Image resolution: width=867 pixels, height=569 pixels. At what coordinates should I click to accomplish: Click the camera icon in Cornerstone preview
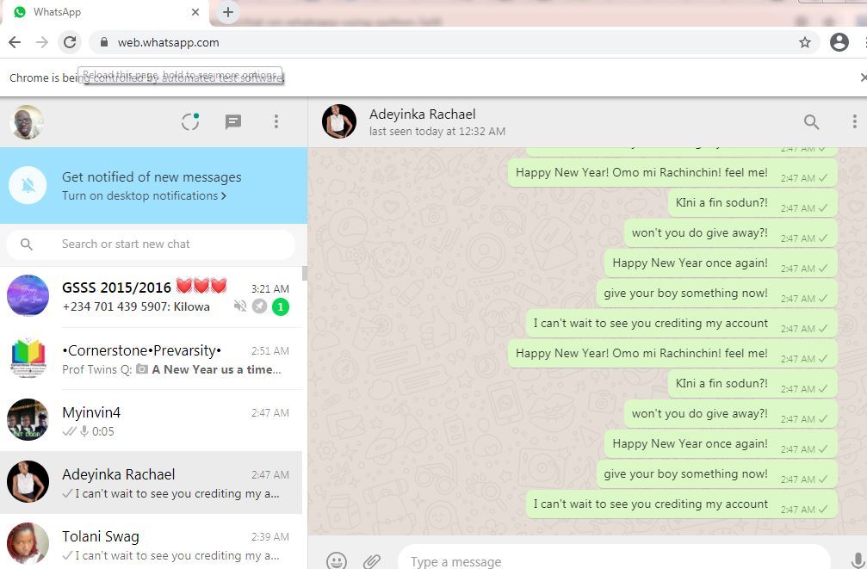(x=141, y=368)
